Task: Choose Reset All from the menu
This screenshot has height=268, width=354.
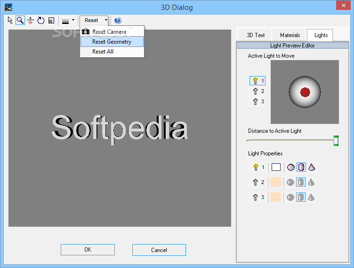Action: [112, 52]
